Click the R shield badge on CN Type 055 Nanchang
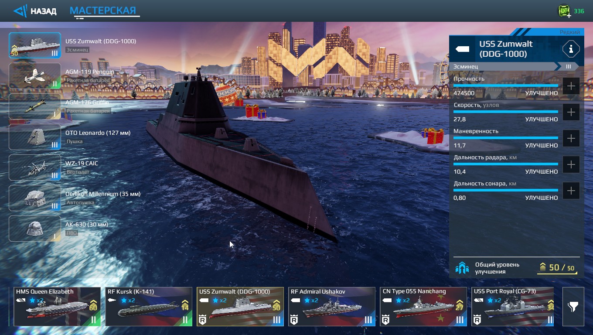 click(x=385, y=320)
